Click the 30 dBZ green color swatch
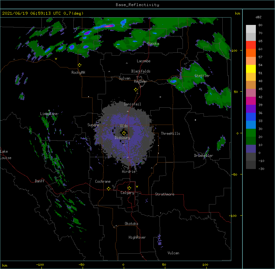Image resolution: width=275 pixels, height=269 pixels. pyautogui.click(x=251, y=133)
